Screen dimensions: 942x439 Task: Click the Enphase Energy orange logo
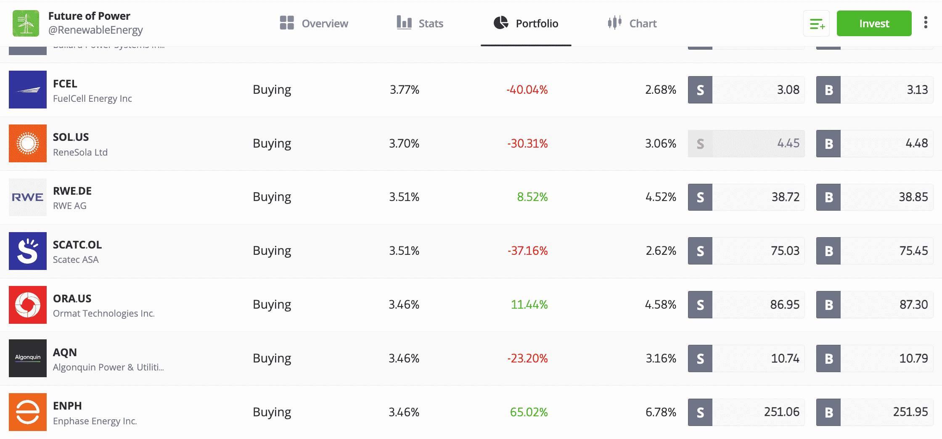point(28,412)
